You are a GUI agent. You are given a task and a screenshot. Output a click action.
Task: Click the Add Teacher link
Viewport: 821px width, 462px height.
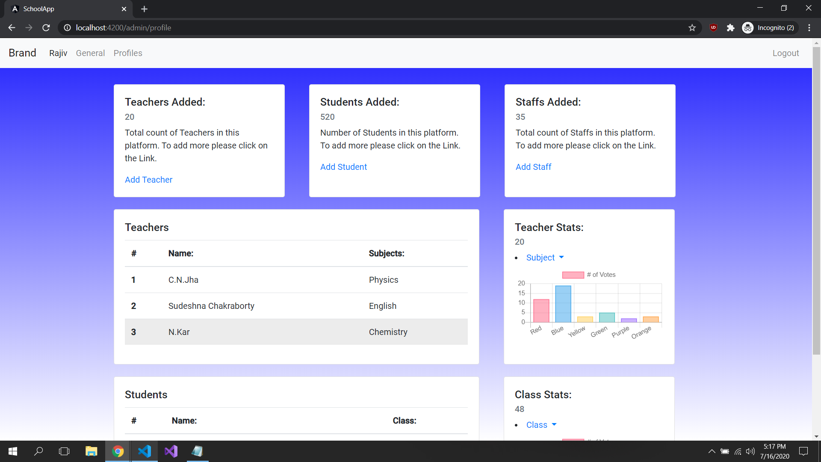pyautogui.click(x=148, y=180)
